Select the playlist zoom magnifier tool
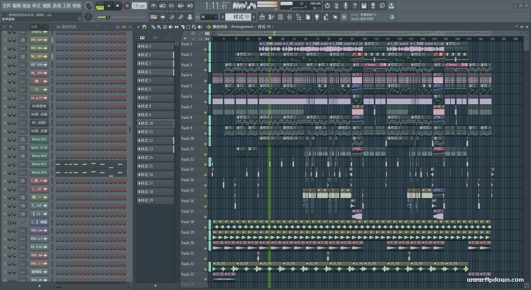This screenshot has width=531, height=290. [x=194, y=27]
